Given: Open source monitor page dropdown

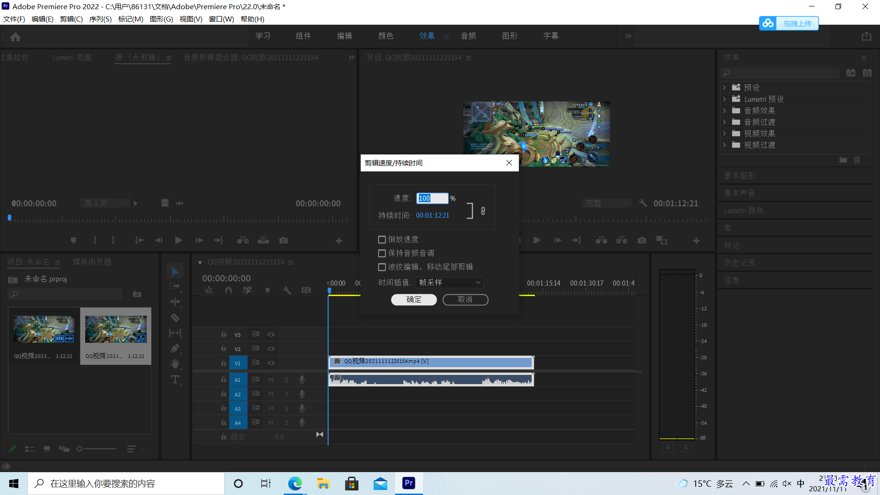Looking at the screenshot, I should pyautogui.click(x=105, y=203).
